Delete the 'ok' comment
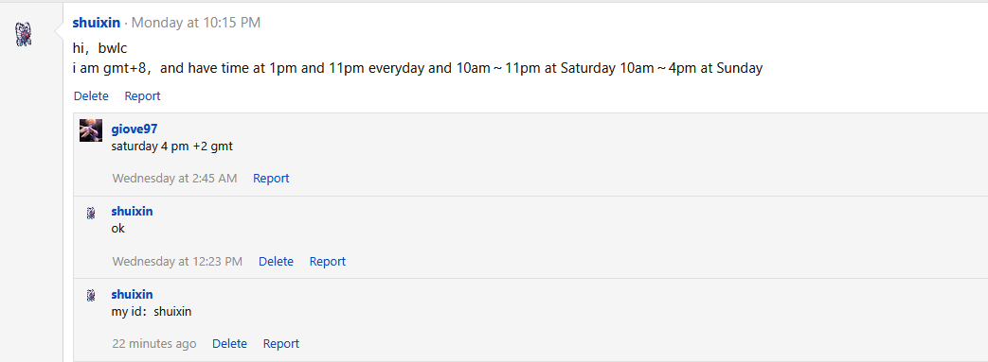The height and width of the screenshot is (362, 988). [x=276, y=262]
